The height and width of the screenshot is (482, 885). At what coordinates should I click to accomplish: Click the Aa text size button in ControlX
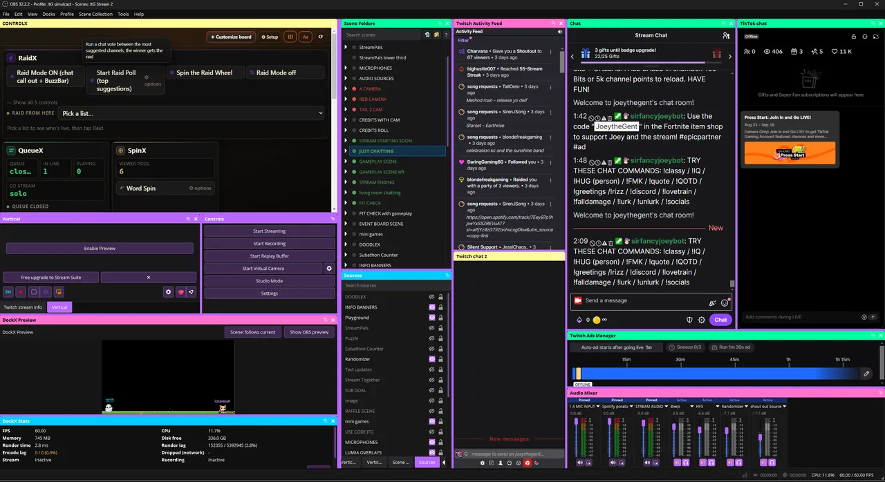[x=305, y=37]
